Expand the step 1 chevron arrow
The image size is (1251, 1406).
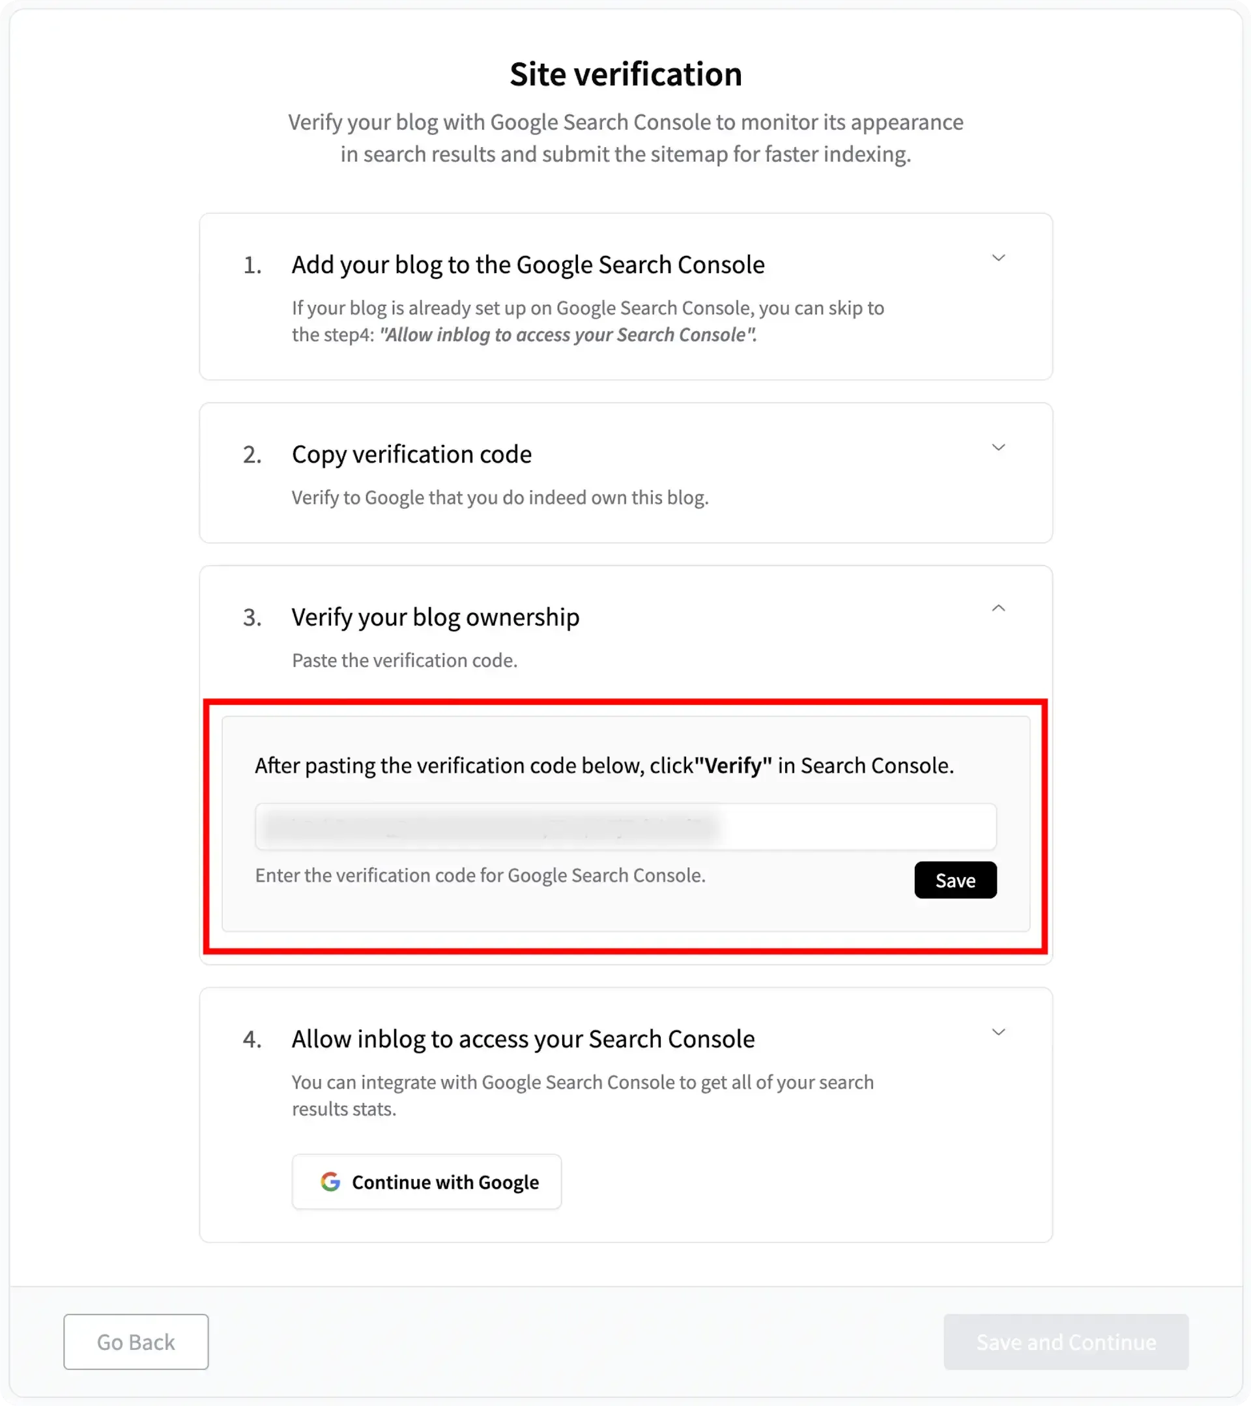click(998, 258)
